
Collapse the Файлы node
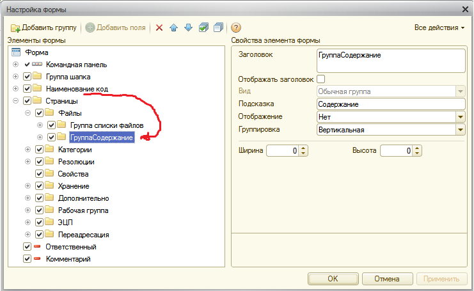click(x=28, y=113)
